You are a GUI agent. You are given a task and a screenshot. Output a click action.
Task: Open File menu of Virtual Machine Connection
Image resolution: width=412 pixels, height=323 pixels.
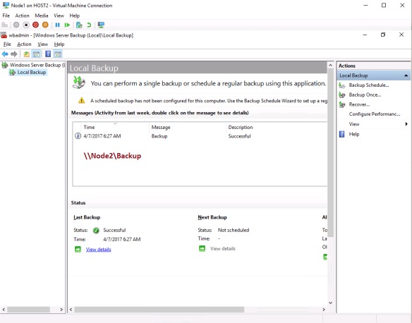click(6, 16)
